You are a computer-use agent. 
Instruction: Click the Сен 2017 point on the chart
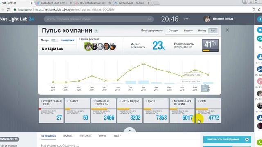[92, 76]
